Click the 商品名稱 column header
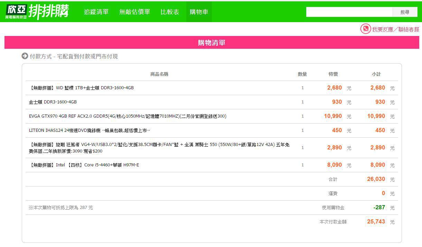422x247 pixels. tap(159, 74)
